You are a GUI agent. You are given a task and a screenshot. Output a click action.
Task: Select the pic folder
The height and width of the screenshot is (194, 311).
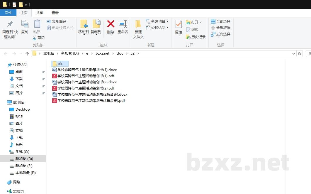tap(60, 64)
